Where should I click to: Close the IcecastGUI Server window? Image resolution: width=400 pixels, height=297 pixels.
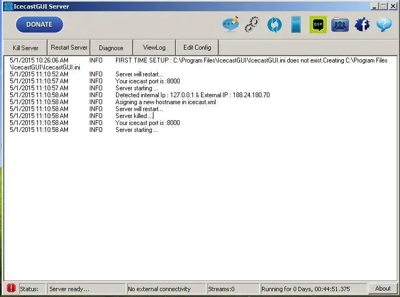coord(393,6)
